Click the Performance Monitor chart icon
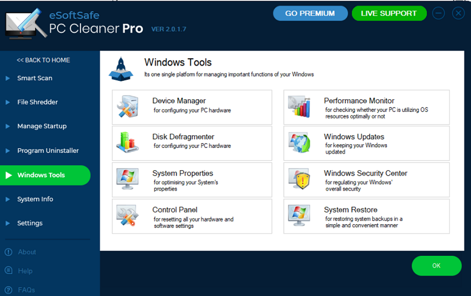Screen dimensions: 471x296 [299, 107]
